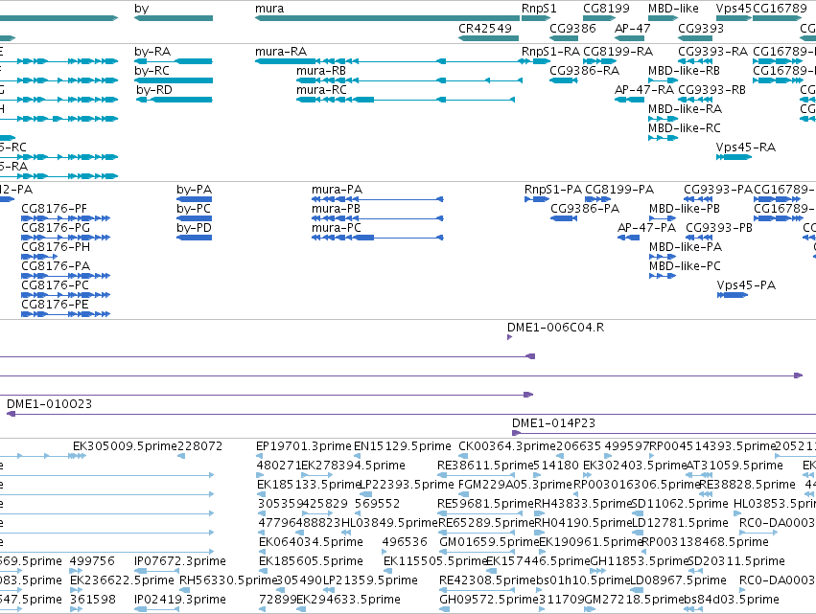This screenshot has width=816, height=614.
Task: Click the MBD-like-RC transcript label
Action: (x=685, y=128)
